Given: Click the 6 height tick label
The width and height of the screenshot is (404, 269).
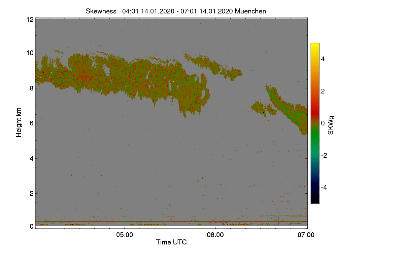Looking at the screenshot, I should point(32,123).
